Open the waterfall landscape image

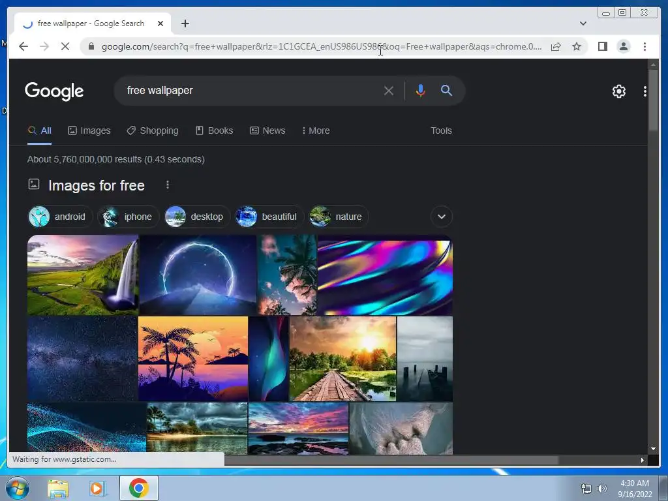83,275
